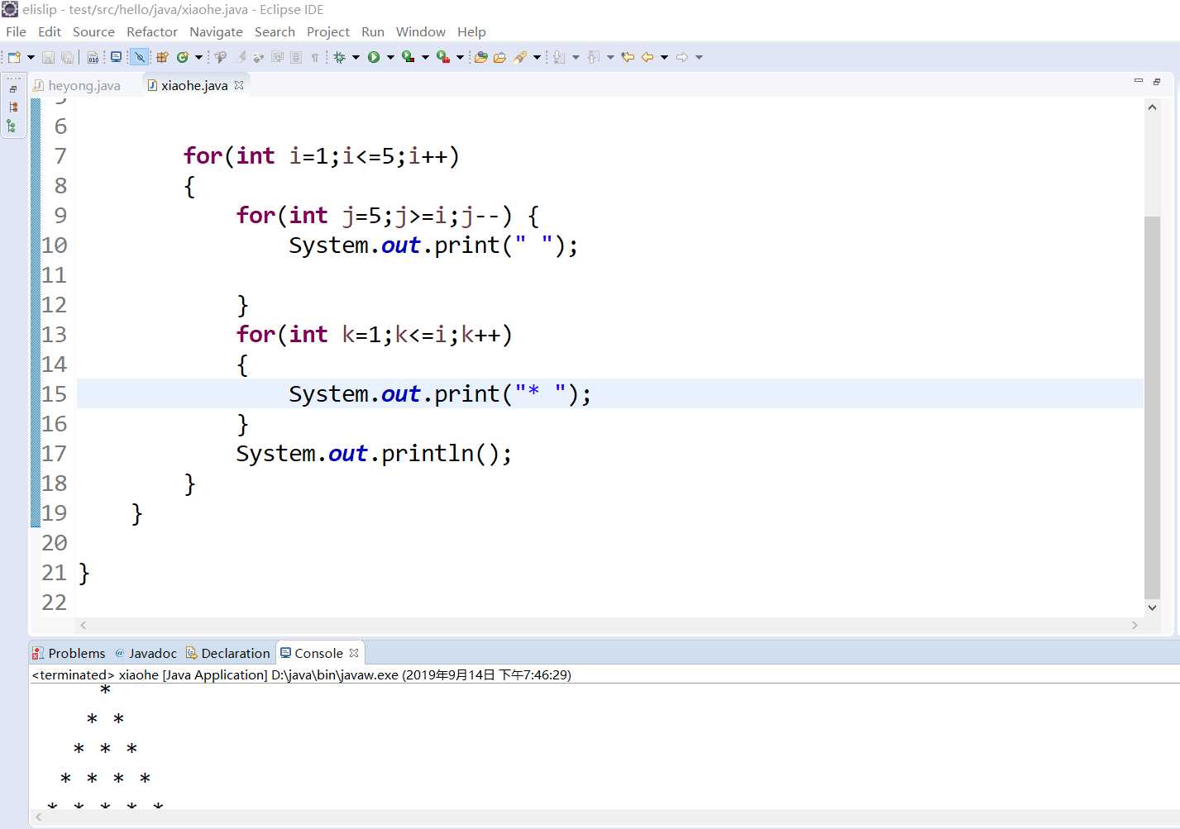Close the Console view
Viewport: 1180px width, 829px height.
coord(354,653)
